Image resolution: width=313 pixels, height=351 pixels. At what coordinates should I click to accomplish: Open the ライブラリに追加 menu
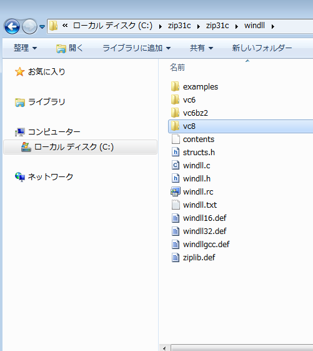(137, 48)
